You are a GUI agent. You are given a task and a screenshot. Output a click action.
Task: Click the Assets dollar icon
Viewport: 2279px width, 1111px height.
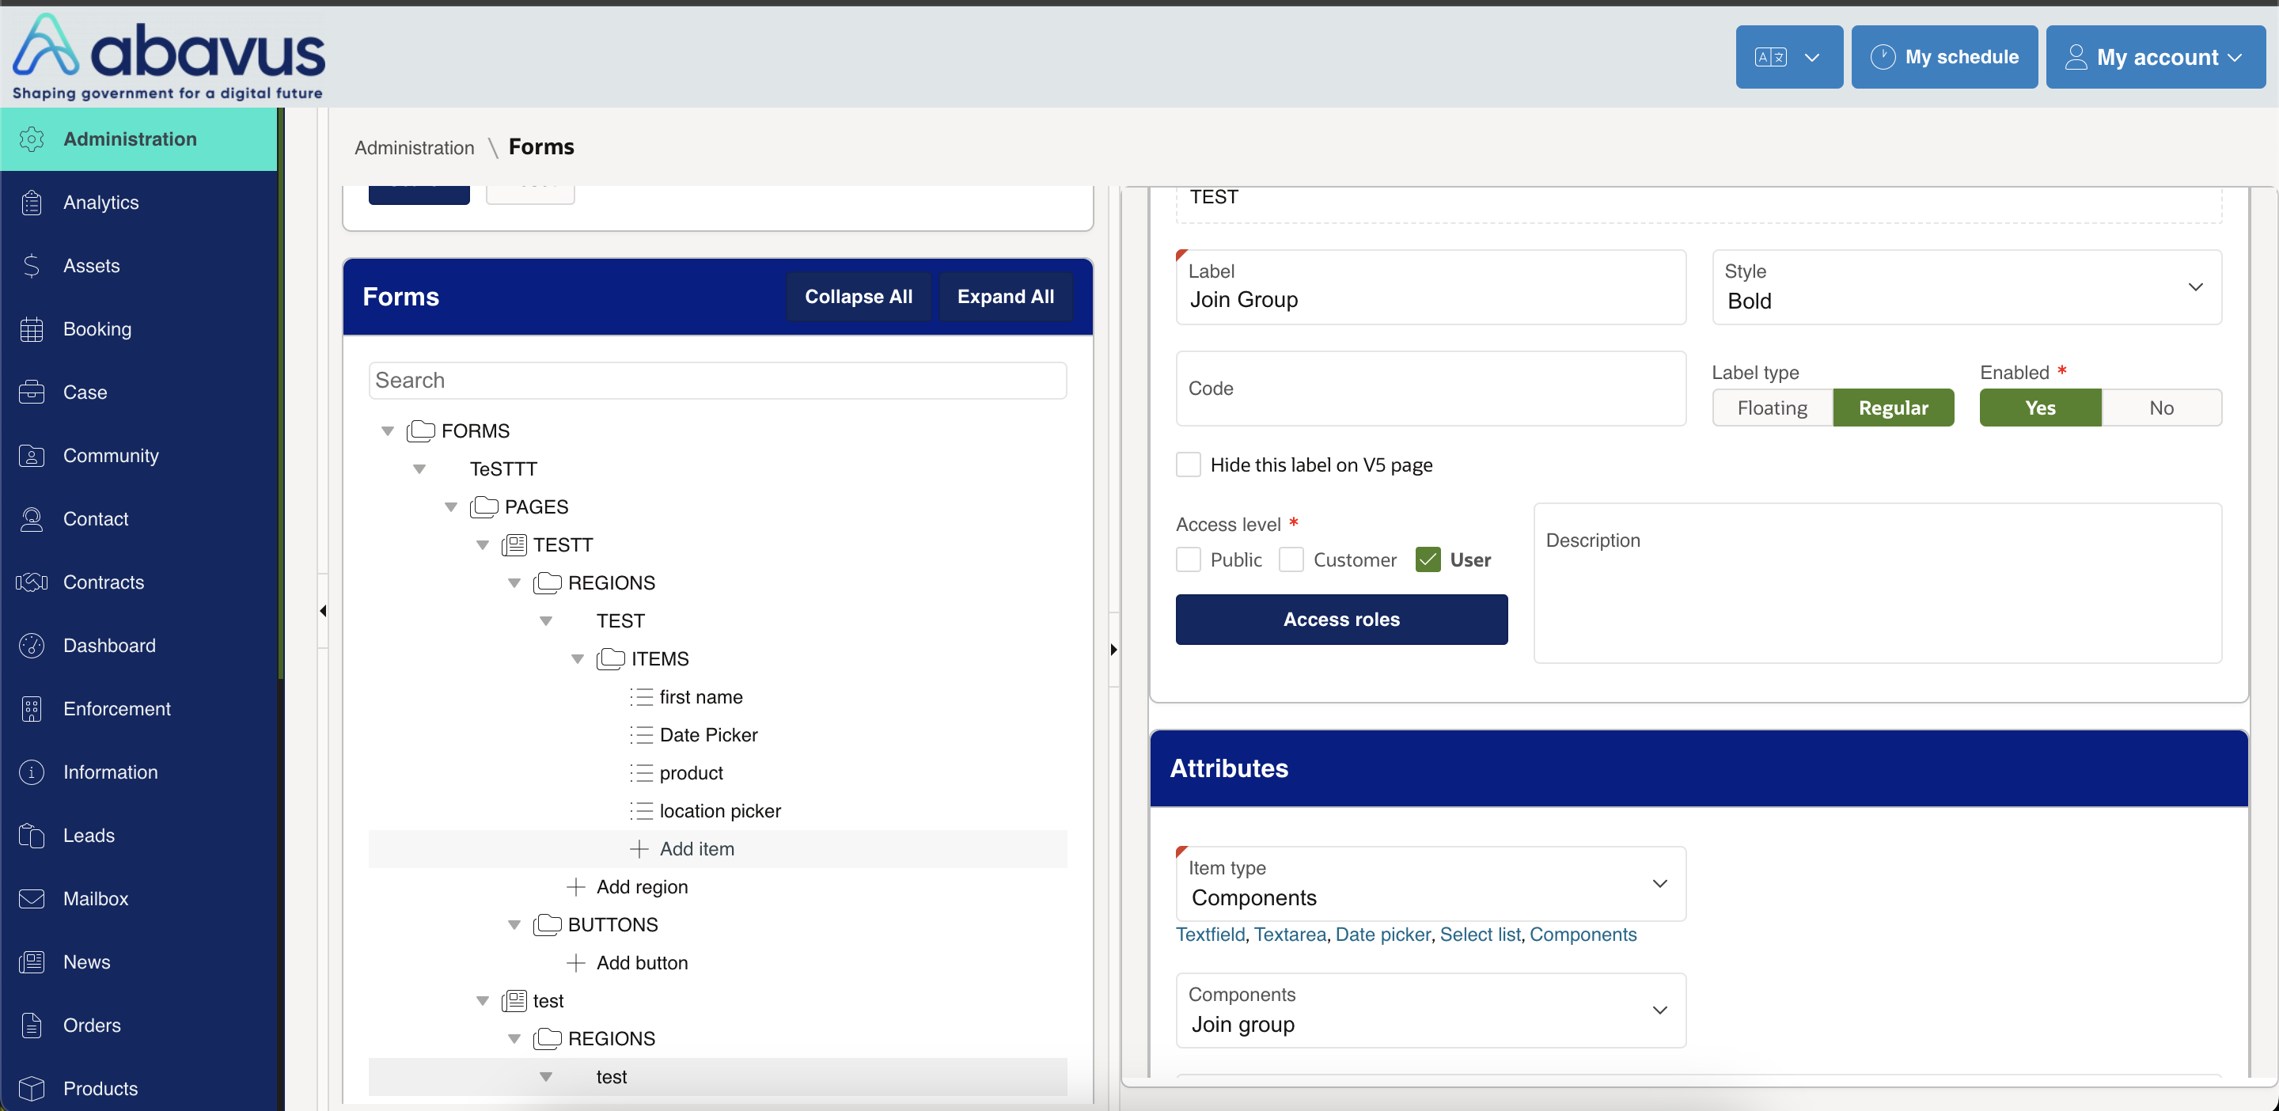32,265
